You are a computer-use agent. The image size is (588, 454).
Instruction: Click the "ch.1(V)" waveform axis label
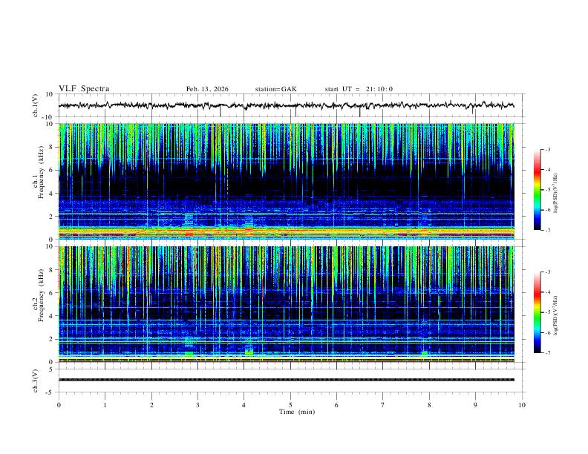(x=36, y=105)
